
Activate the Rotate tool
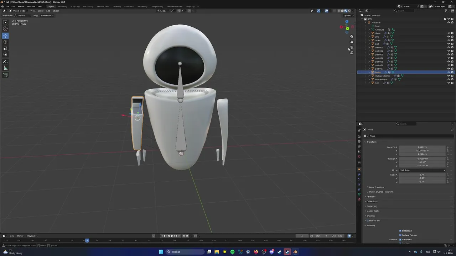coord(5,42)
